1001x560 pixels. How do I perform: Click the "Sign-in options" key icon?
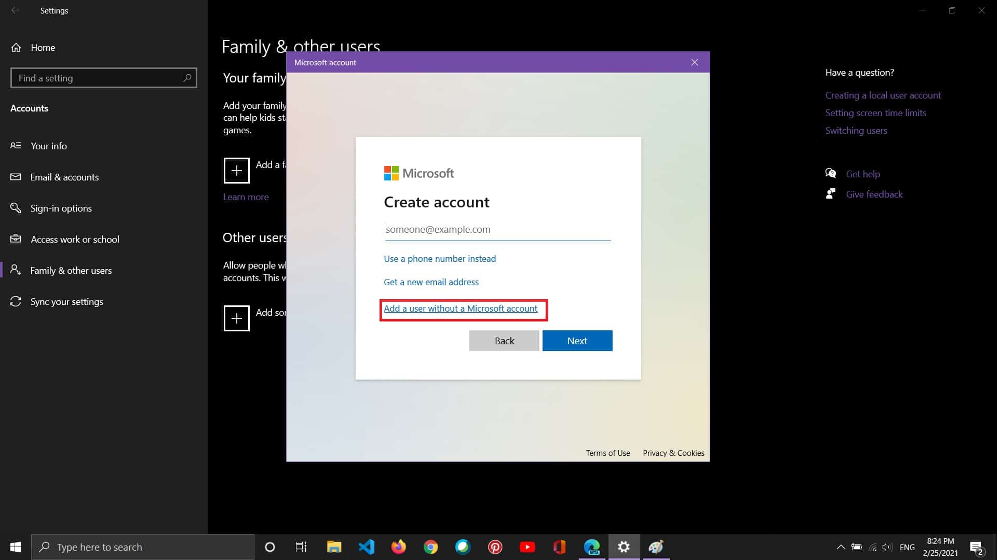pyautogui.click(x=16, y=208)
